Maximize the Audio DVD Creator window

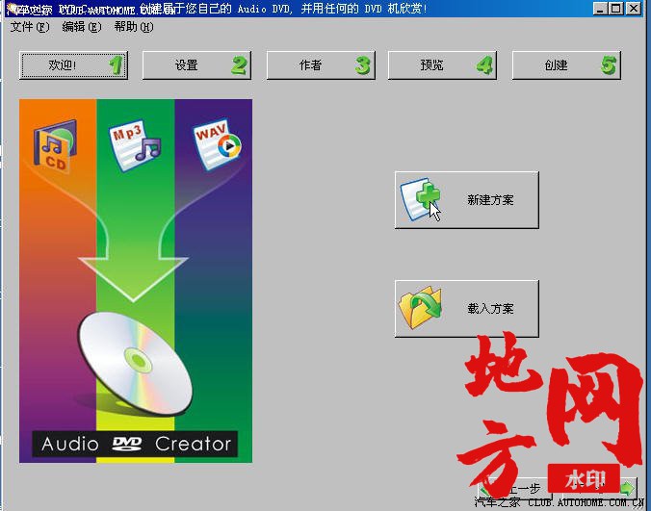click(x=616, y=8)
